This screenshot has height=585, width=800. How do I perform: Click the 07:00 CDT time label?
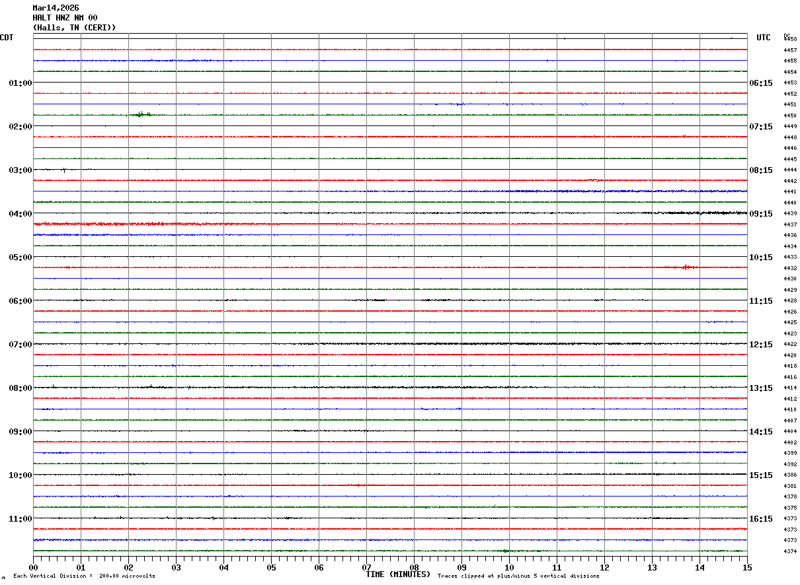pyautogui.click(x=20, y=344)
